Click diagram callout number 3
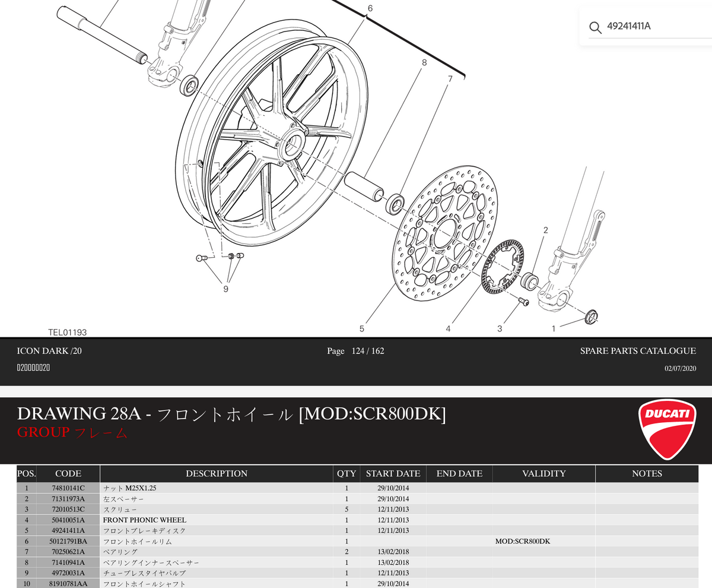712x588 pixels. [x=500, y=328]
